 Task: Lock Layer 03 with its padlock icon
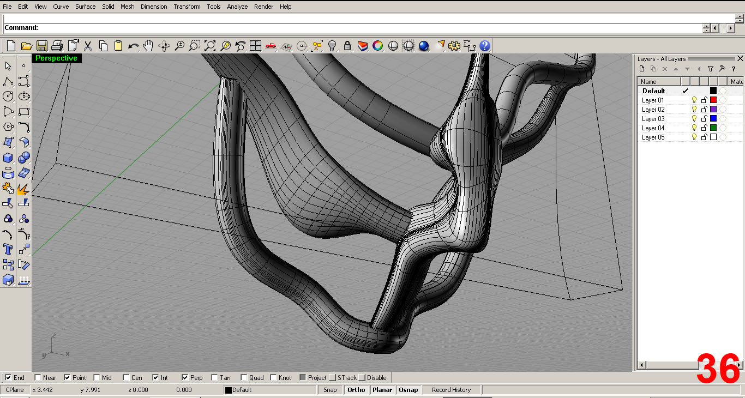(x=704, y=119)
